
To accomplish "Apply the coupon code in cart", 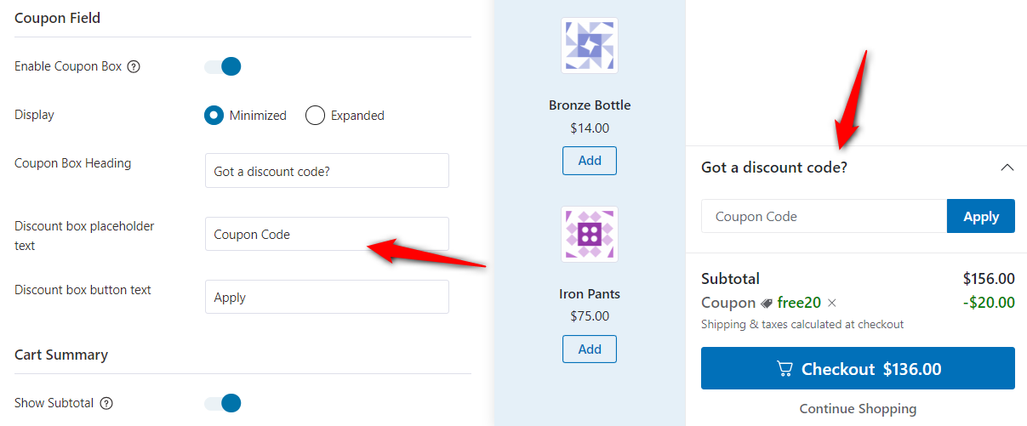I will pos(981,216).
